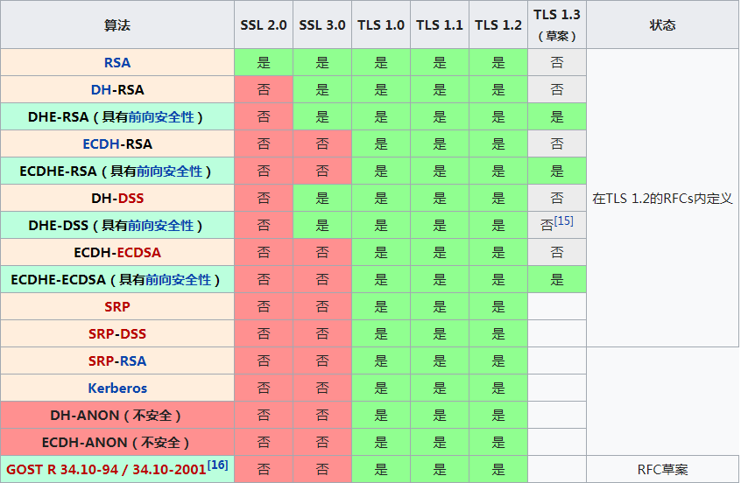This screenshot has width=741, height=483.
Task: Open the red SRP link
Action: point(117,307)
